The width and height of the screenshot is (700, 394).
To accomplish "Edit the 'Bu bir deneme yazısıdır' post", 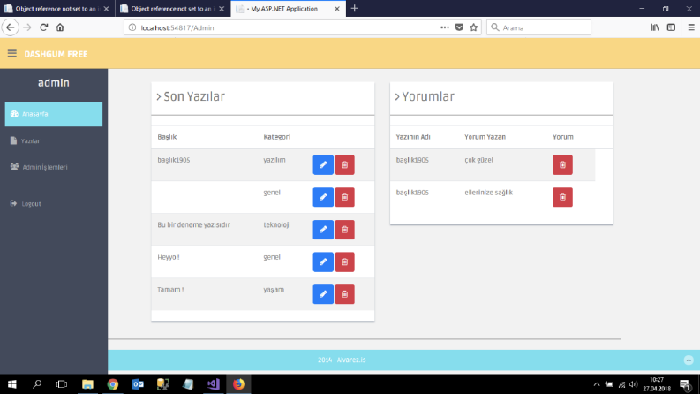I will [323, 230].
